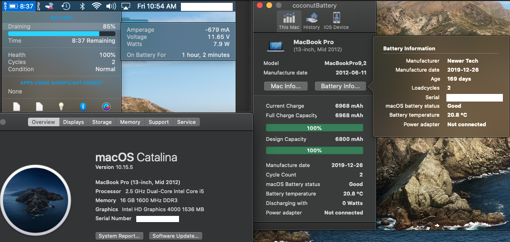The width and height of the screenshot is (510, 242).
Task: Click the macOS Catalina title text
Action: (136, 157)
